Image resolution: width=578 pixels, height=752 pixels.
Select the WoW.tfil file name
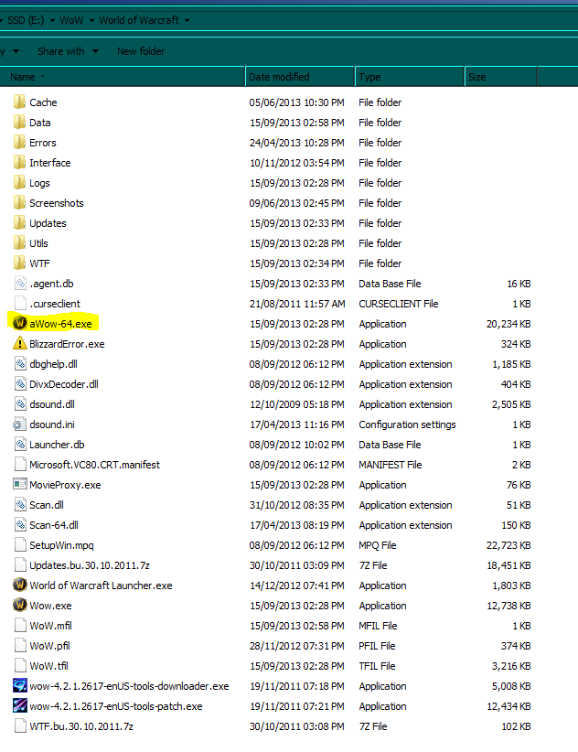tap(48, 666)
